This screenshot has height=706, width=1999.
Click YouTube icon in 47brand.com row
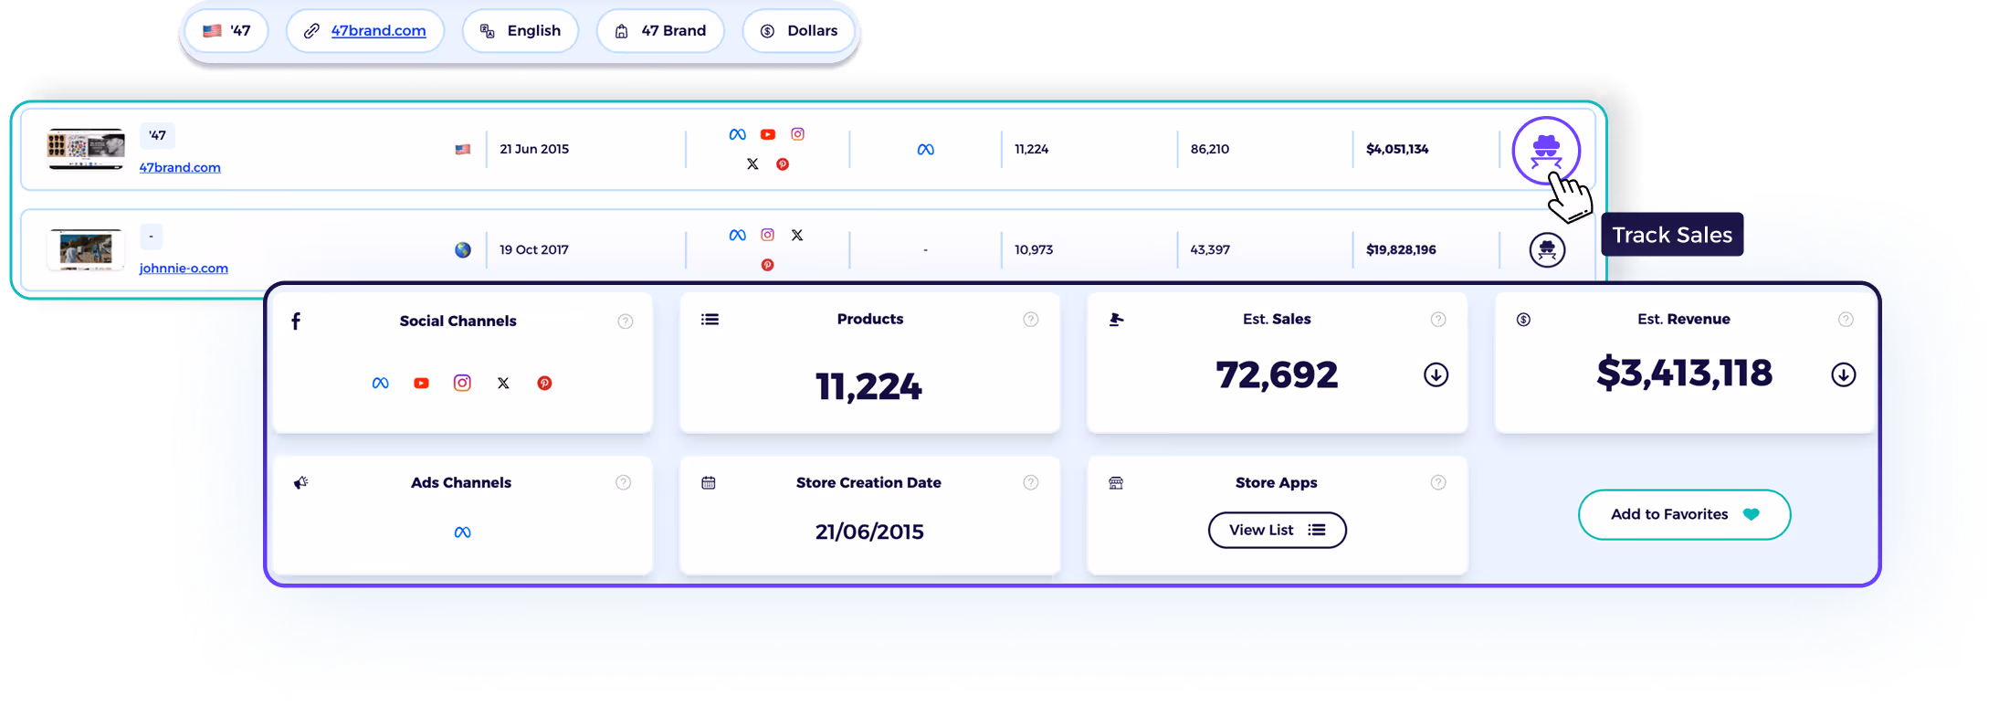point(768,134)
